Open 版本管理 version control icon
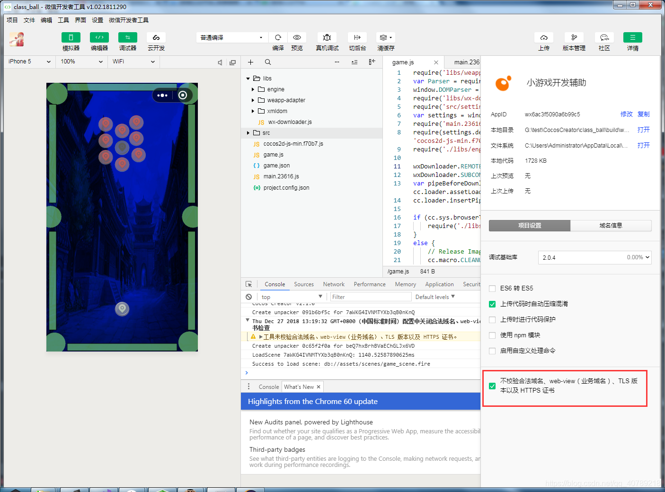This screenshot has width=665, height=492. pyautogui.click(x=574, y=37)
